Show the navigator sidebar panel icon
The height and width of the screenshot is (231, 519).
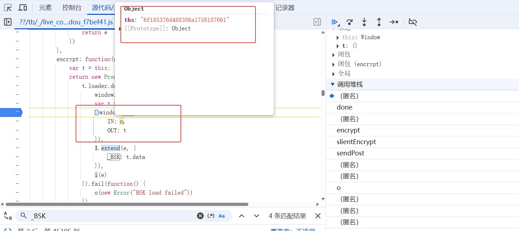pos(8,22)
